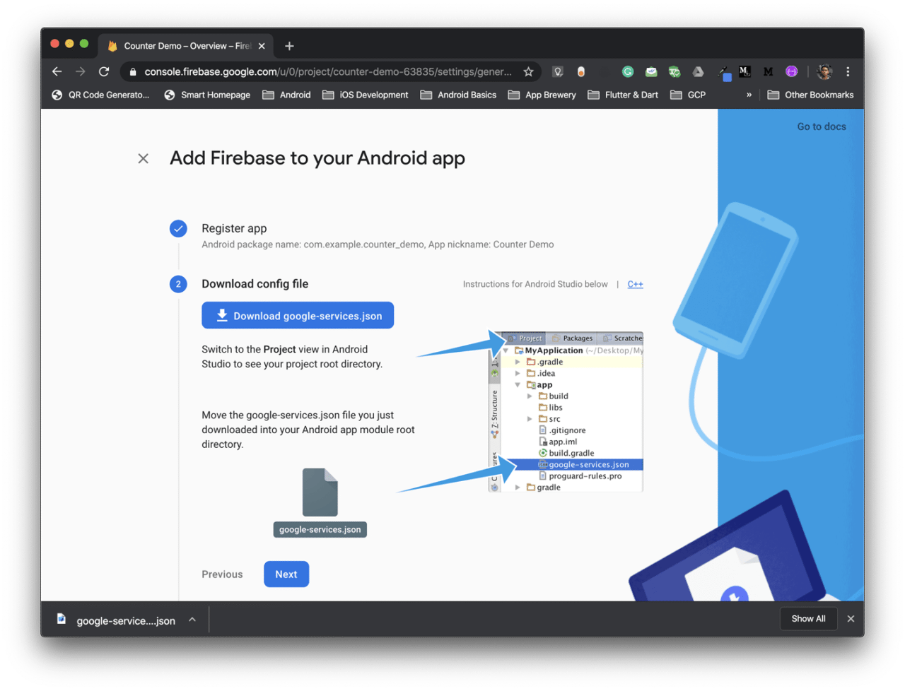The width and height of the screenshot is (905, 691).
Task: Open a new browser tab
Action: 289,46
